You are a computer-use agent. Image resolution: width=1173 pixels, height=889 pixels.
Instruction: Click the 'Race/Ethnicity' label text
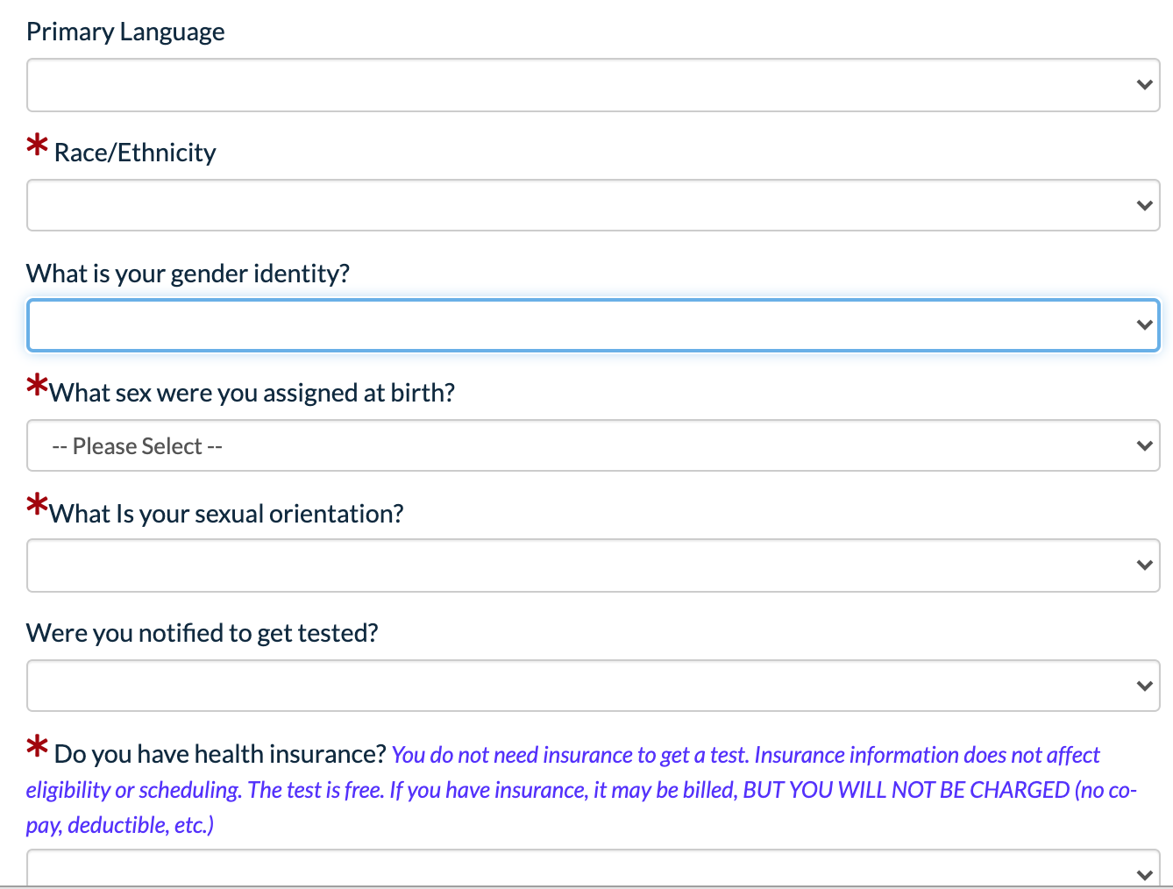(135, 153)
